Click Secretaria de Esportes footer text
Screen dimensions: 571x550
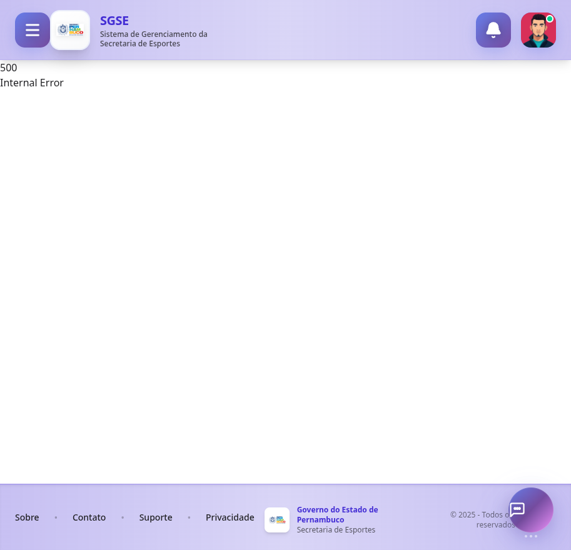pyautogui.click(x=336, y=530)
